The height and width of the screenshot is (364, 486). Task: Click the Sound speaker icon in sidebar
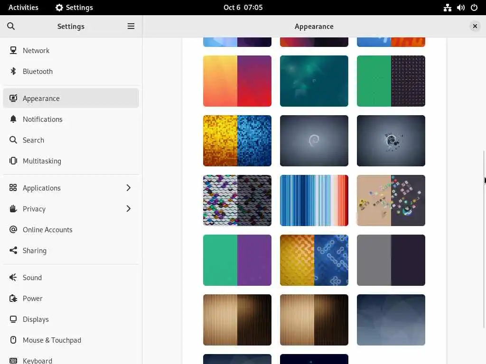click(x=13, y=277)
